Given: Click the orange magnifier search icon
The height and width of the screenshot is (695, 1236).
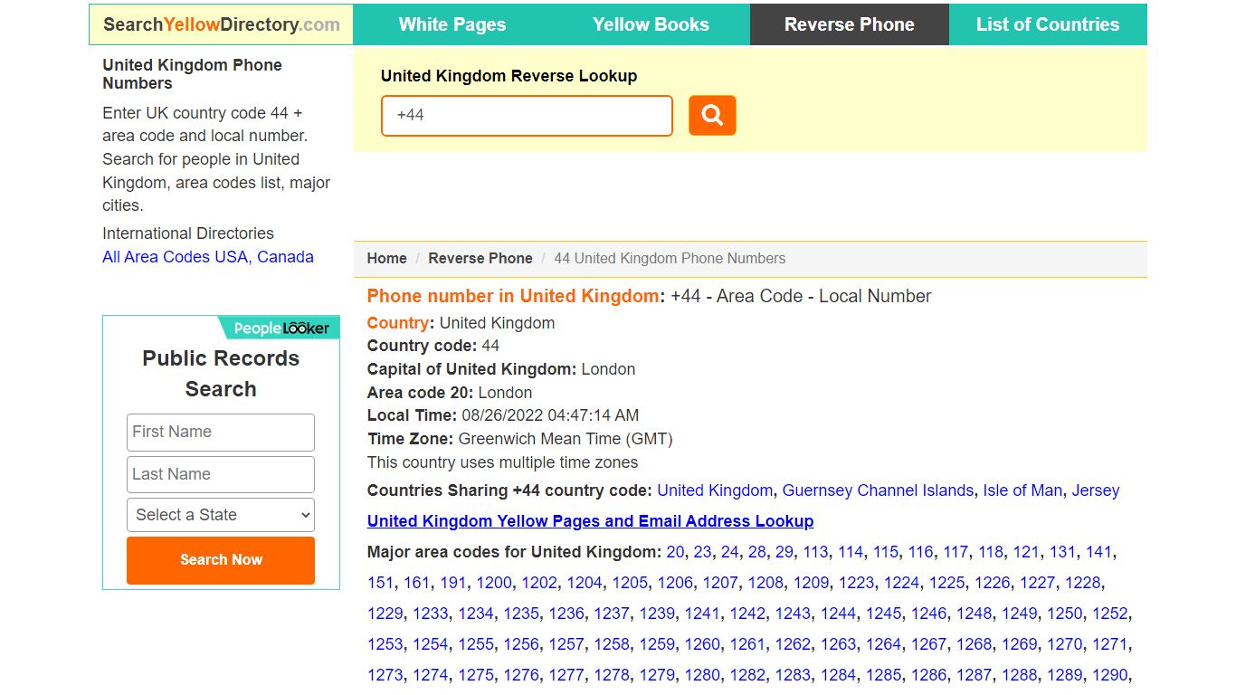Looking at the screenshot, I should tap(712, 116).
